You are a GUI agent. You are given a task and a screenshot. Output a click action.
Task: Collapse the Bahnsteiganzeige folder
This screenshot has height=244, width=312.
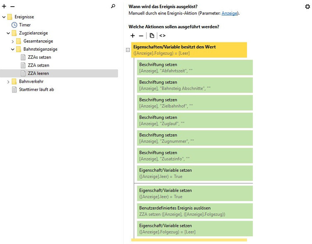coord(13,49)
